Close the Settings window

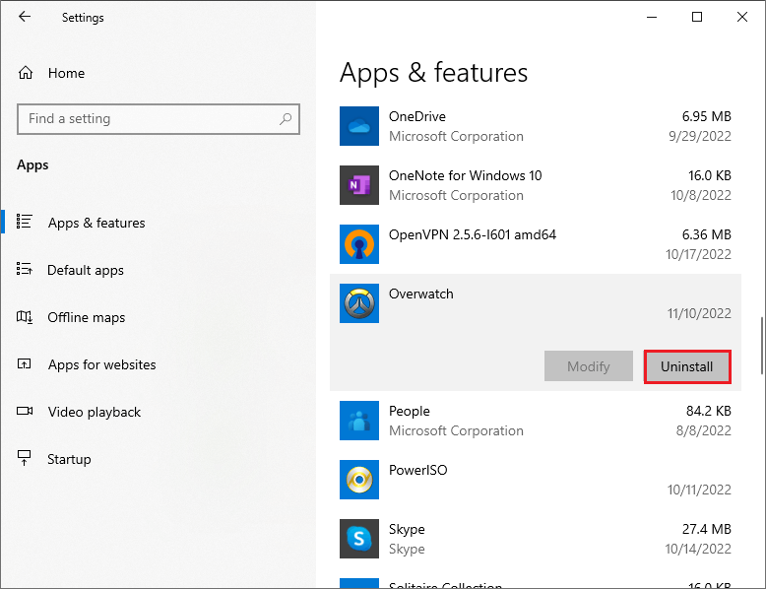(x=742, y=17)
